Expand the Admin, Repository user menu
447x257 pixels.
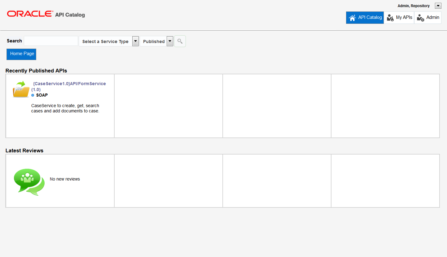pyautogui.click(x=438, y=6)
